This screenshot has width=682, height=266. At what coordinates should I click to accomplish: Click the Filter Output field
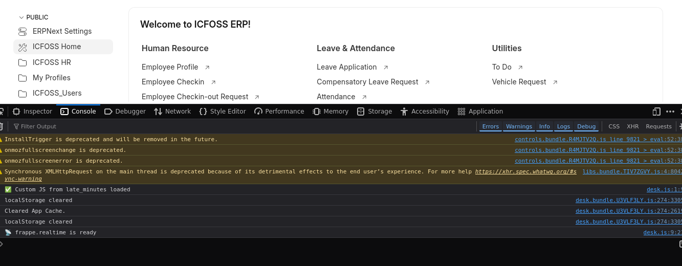click(243, 126)
